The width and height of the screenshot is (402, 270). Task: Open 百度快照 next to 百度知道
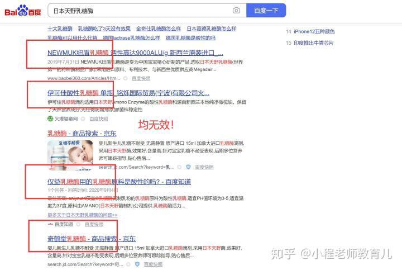point(94,224)
